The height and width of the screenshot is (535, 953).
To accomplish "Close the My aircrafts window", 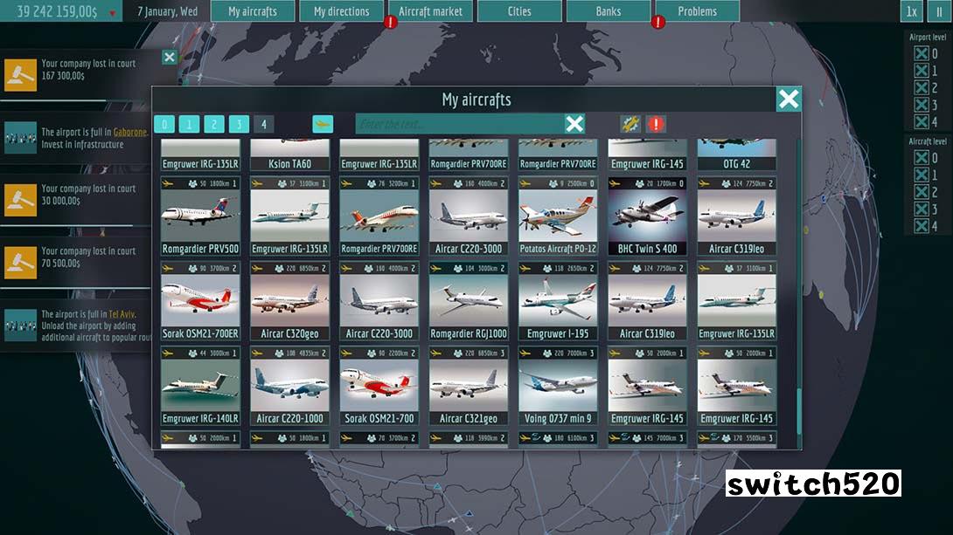I will coord(789,99).
